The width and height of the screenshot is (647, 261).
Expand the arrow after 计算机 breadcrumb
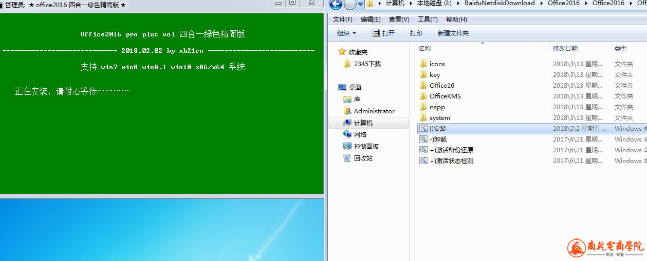pyautogui.click(x=411, y=3)
